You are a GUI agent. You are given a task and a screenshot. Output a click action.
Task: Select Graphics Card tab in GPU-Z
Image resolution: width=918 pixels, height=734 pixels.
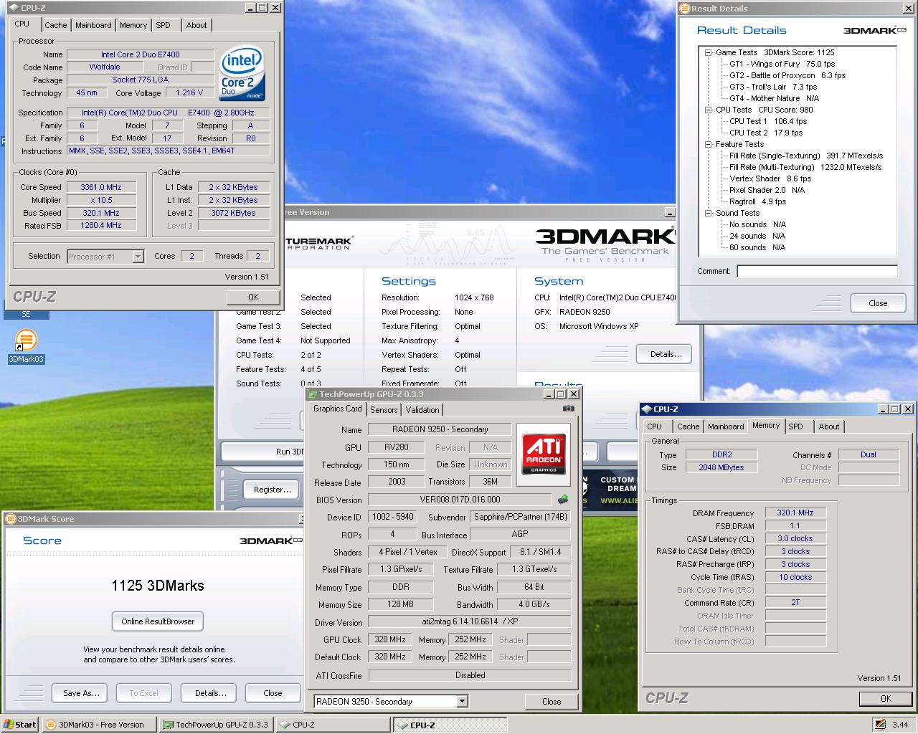click(x=338, y=409)
